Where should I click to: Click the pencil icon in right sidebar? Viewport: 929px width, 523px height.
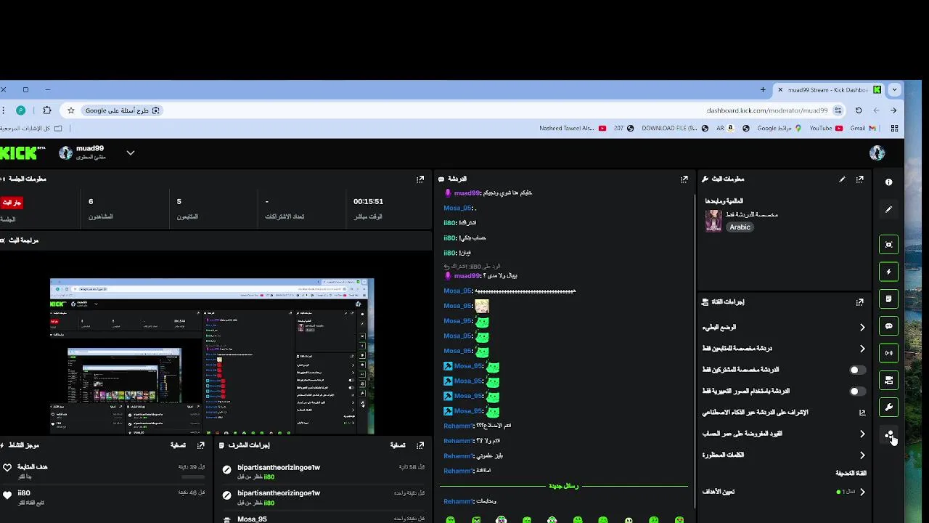click(x=888, y=209)
